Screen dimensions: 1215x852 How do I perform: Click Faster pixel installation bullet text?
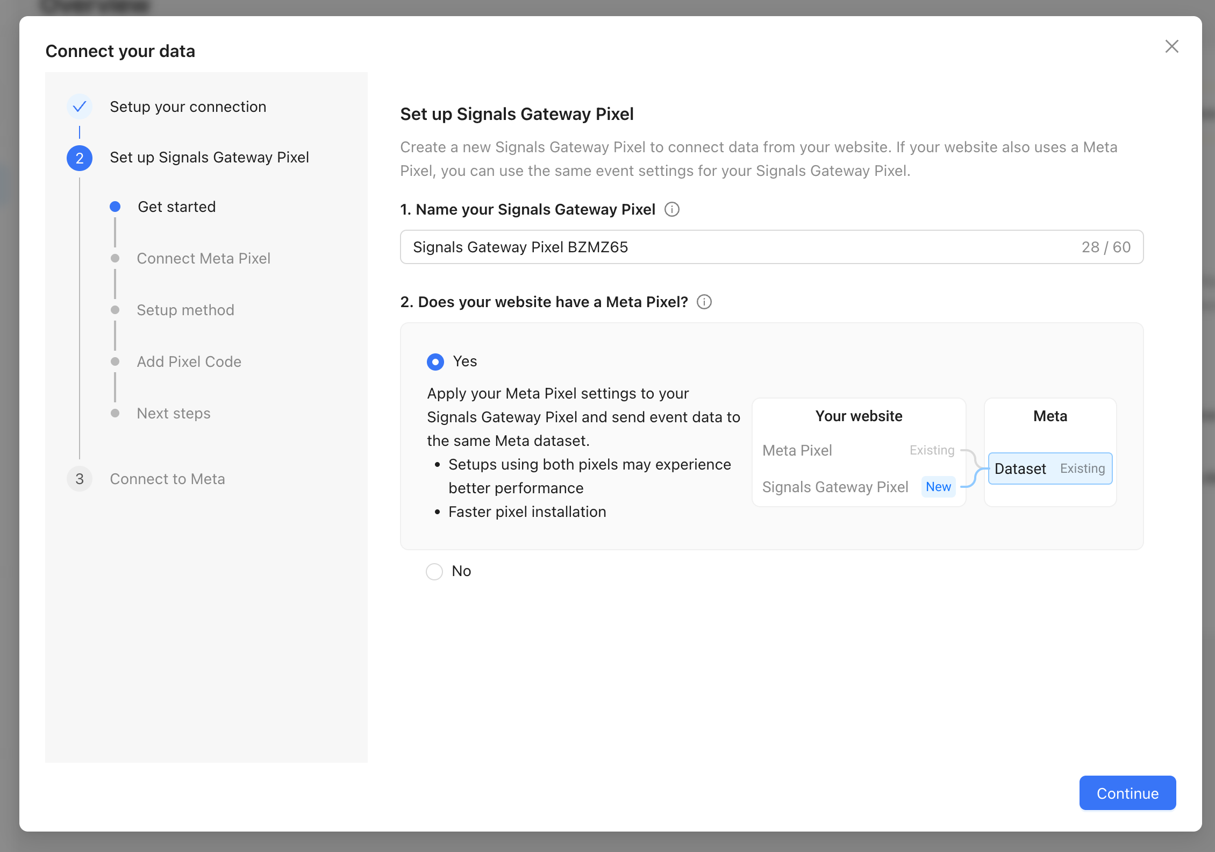tap(527, 512)
